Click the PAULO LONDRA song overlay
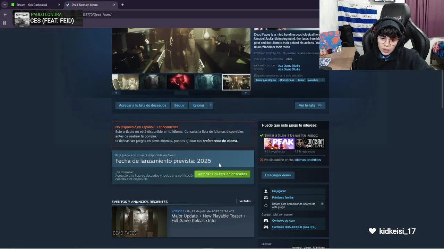Screen dimensions: 444x249 click(x=48, y=18)
